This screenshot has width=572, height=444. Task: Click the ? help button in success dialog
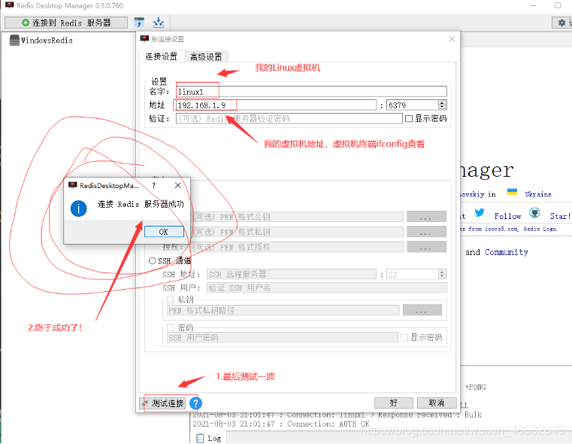coord(154,185)
